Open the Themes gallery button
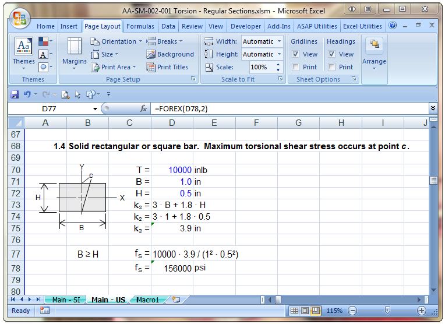This screenshot has height=324, width=445. point(24,51)
